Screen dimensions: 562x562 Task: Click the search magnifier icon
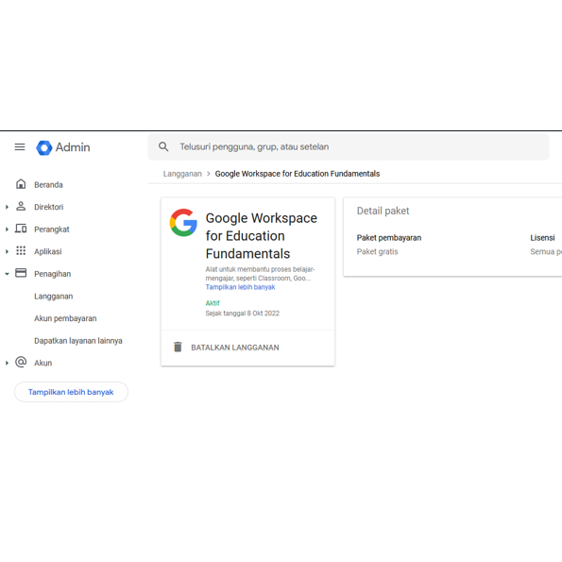point(163,146)
